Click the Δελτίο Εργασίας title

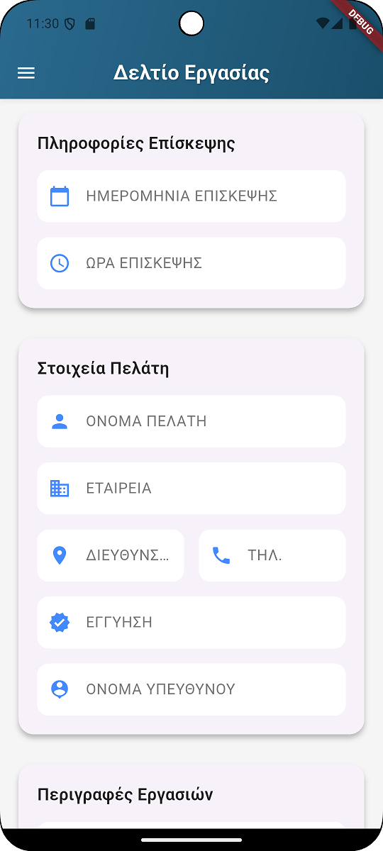pos(191,73)
